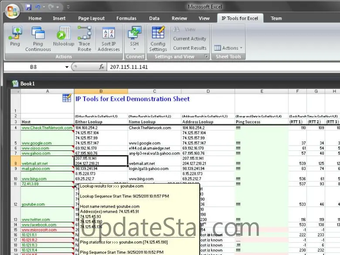Click the Book1 workbook icon

[x=15, y=84]
